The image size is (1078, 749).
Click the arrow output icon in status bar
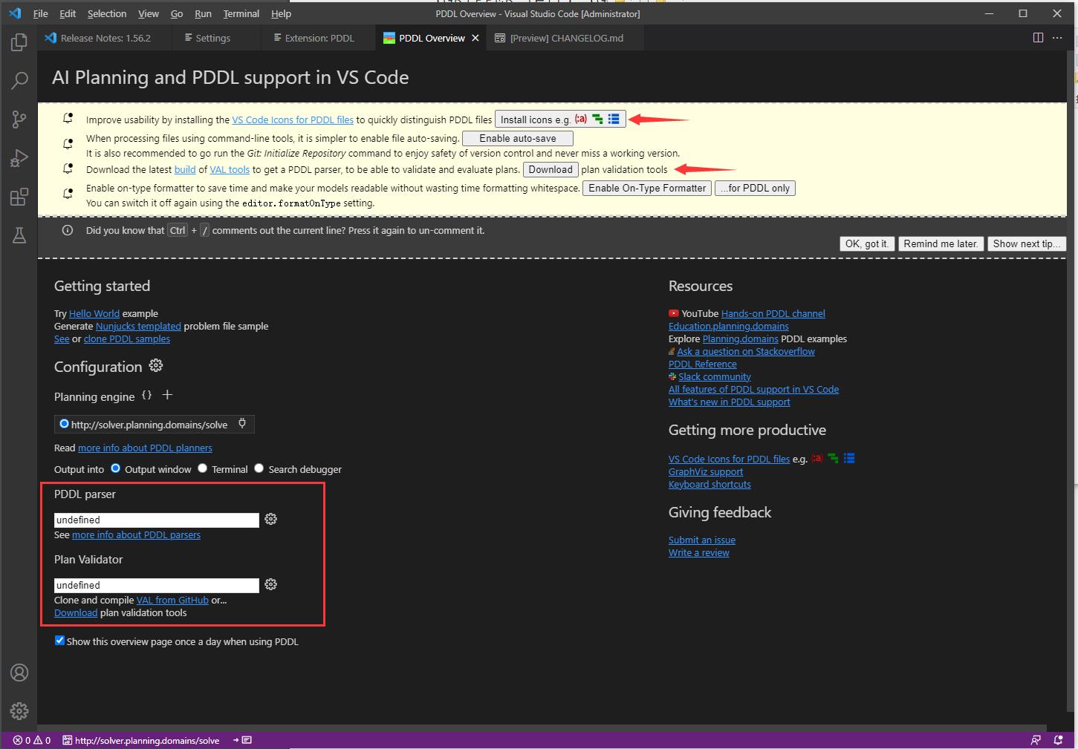tap(242, 740)
